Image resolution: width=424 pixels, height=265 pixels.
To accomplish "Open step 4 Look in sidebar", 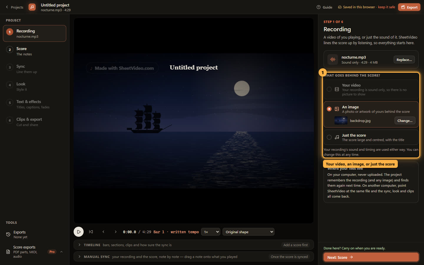I will point(34,87).
